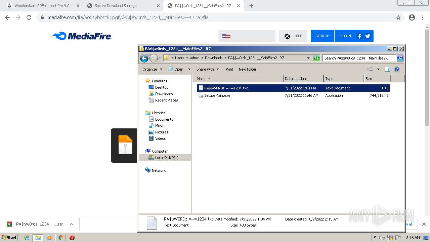
Task: Open the Windows Start menu
Action: (9, 238)
